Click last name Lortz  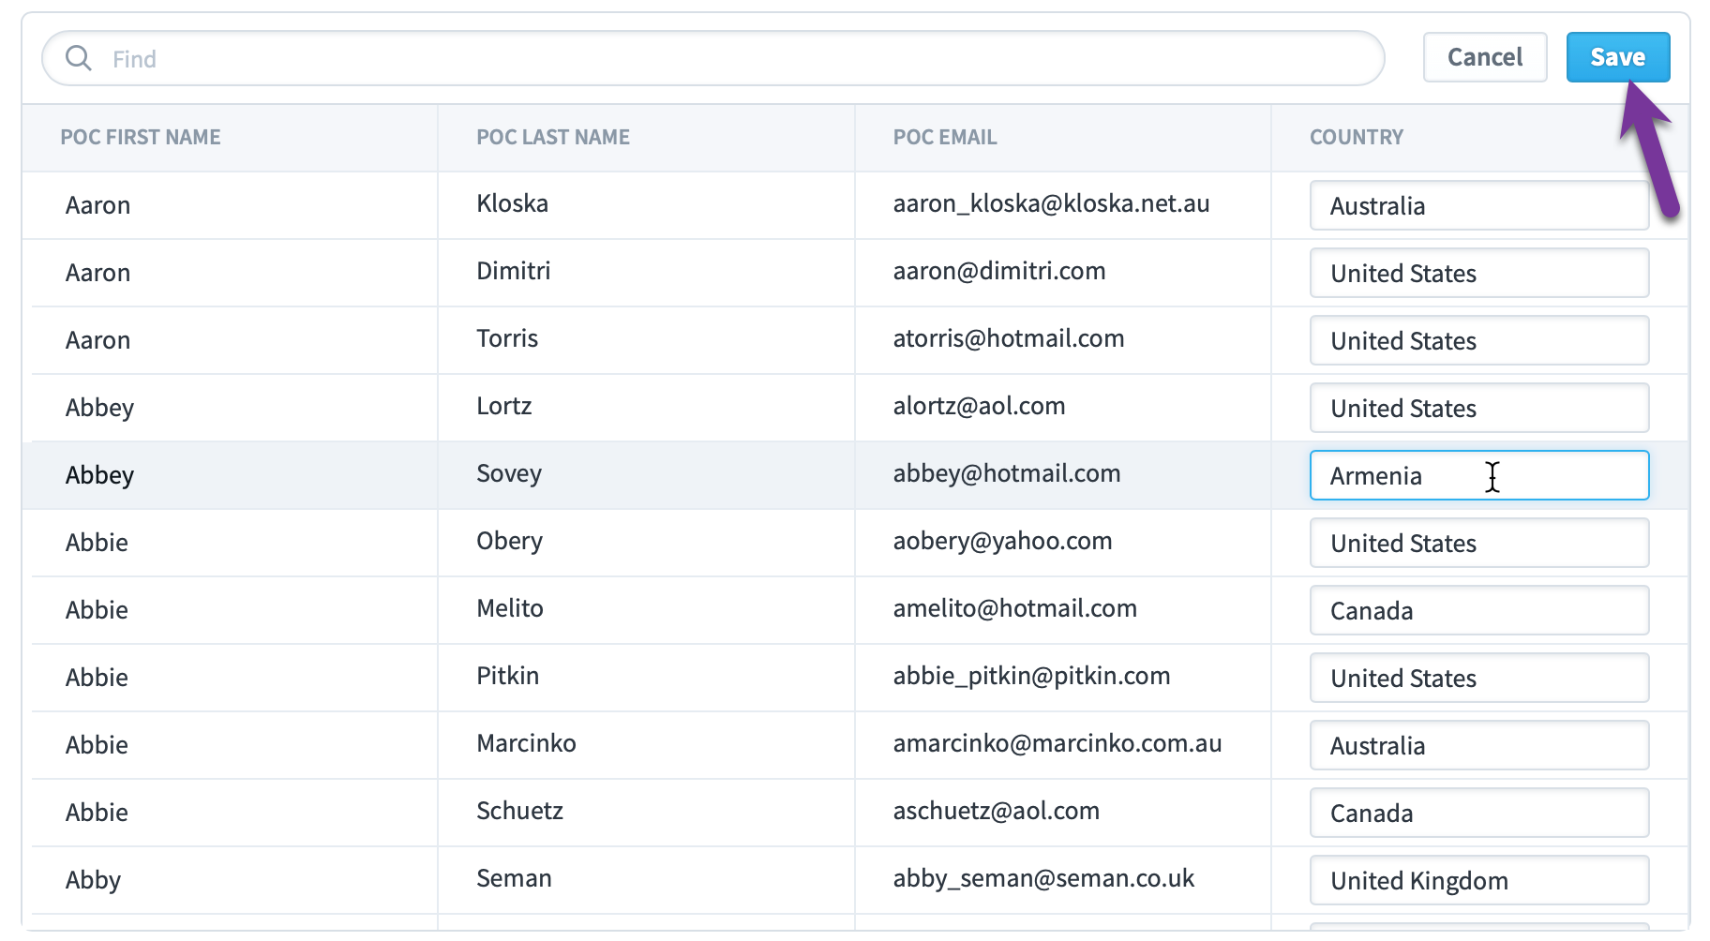[503, 406]
